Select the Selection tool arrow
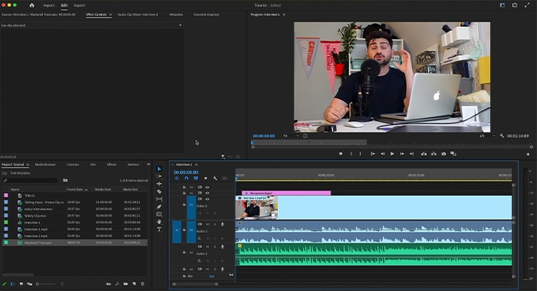 [160, 169]
